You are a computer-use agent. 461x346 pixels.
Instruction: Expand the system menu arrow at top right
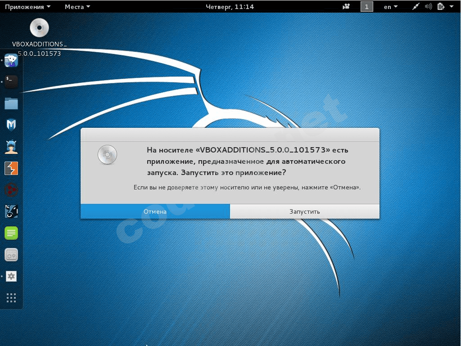coord(451,6)
